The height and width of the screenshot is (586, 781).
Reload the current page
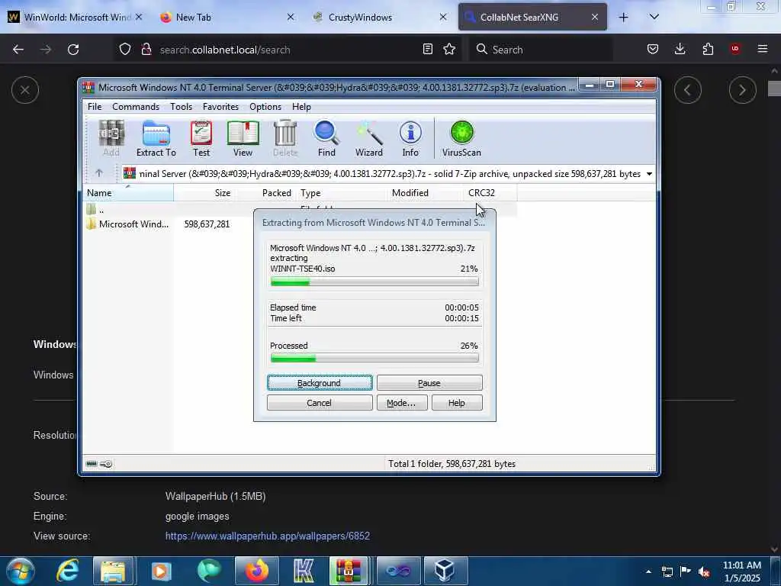73,50
